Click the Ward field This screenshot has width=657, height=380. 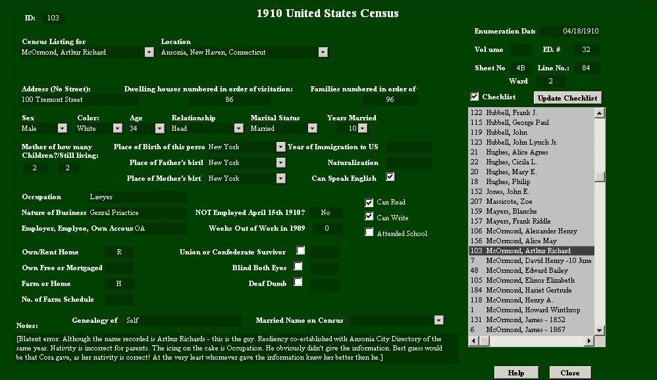[550, 81]
